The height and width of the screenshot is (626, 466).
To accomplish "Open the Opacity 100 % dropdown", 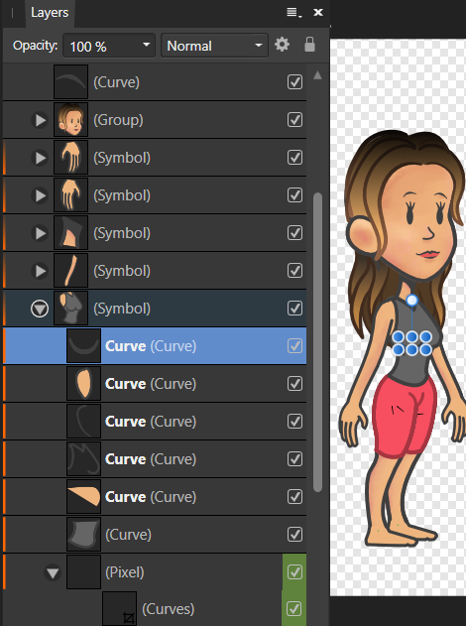I will [109, 46].
